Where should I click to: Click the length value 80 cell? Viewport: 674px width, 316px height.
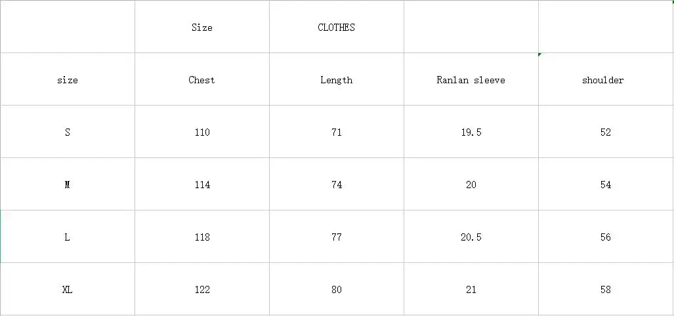point(336,290)
